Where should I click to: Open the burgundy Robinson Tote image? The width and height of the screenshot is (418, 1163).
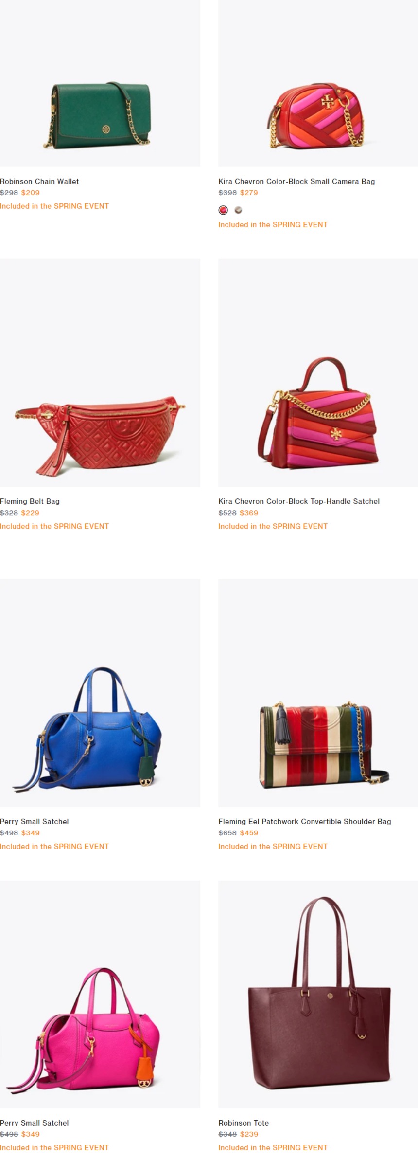(318, 994)
